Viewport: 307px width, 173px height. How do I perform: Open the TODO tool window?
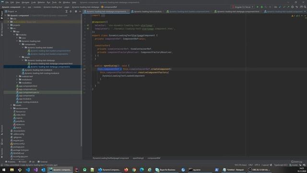click(x=23, y=162)
